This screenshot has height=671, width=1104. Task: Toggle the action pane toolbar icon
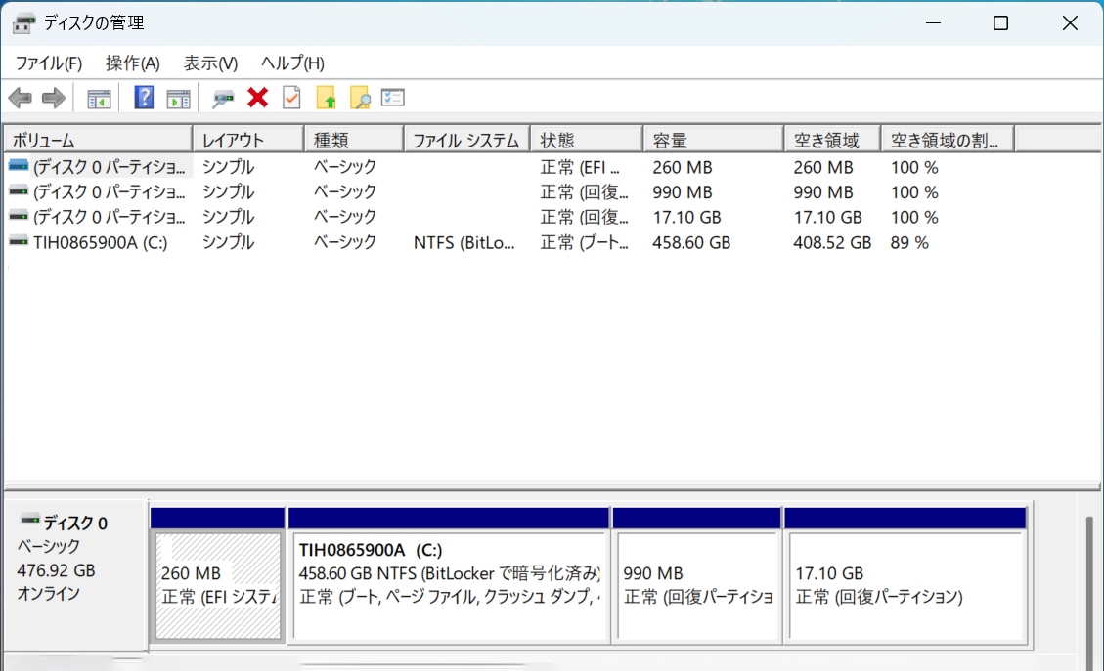click(x=178, y=98)
